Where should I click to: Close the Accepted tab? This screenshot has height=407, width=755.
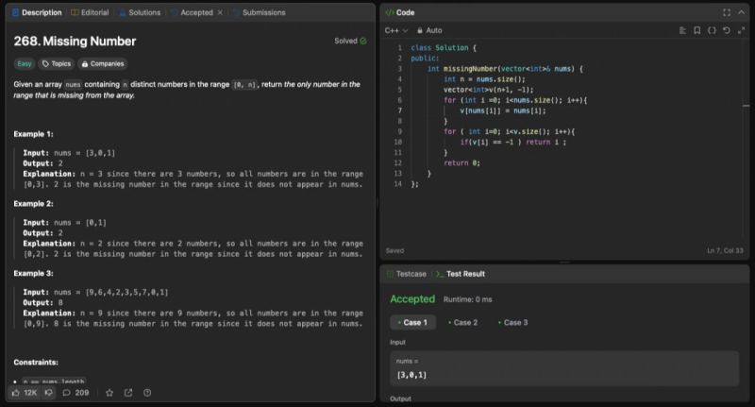220,12
